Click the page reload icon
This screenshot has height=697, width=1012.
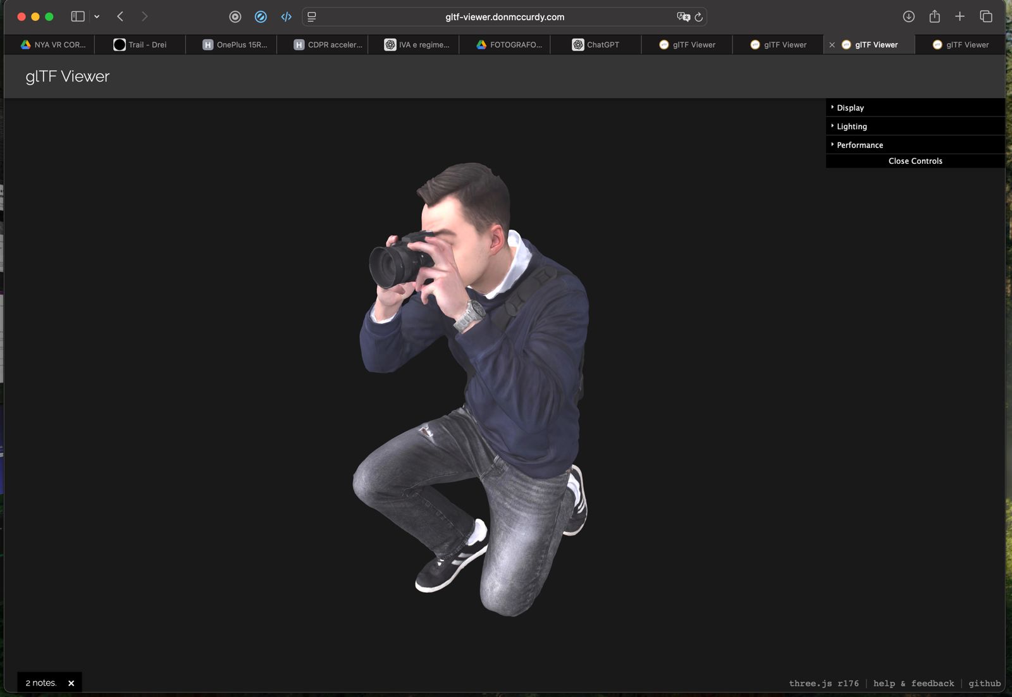[698, 17]
